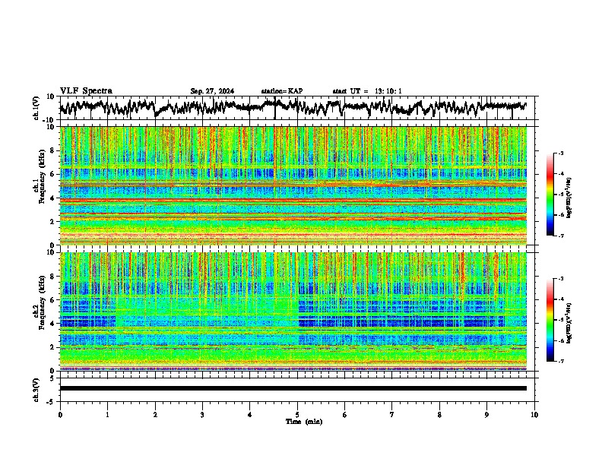
Task: Click the ch.2 spectrogram panel
Action: [293, 312]
